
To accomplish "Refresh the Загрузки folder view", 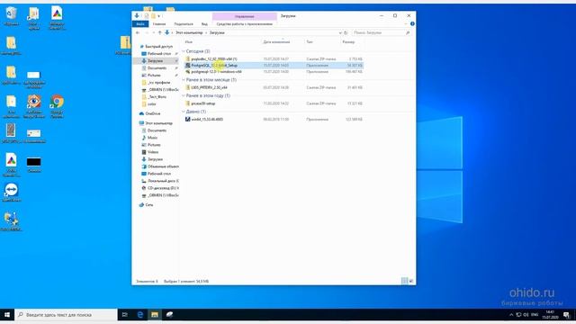I will (346, 32).
